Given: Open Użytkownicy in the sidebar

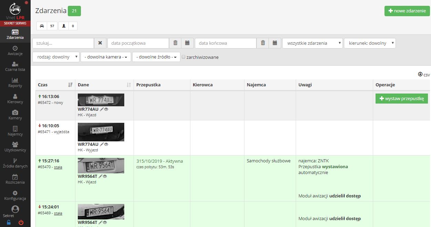Looking at the screenshot, I should [15, 147].
